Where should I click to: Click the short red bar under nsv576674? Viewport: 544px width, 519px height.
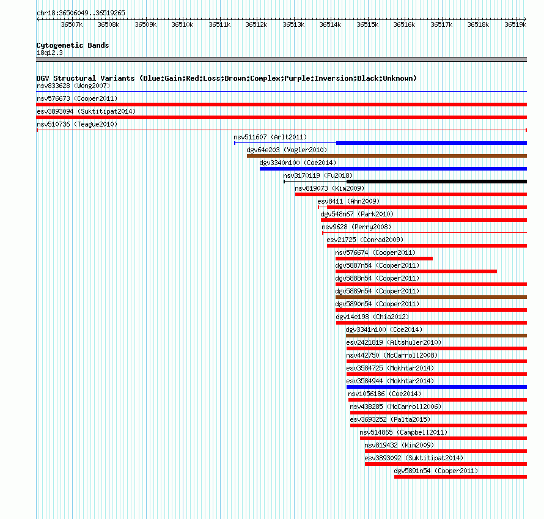tap(384, 259)
